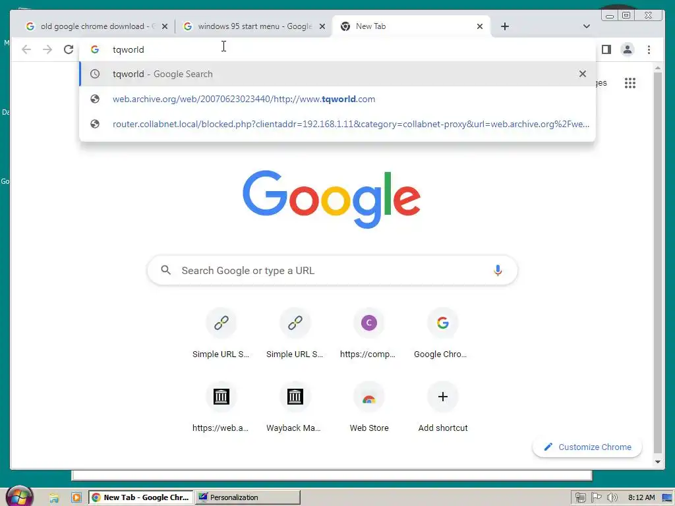Open the profile avatar icon
This screenshot has height=506, width=675.
[628, 49]
